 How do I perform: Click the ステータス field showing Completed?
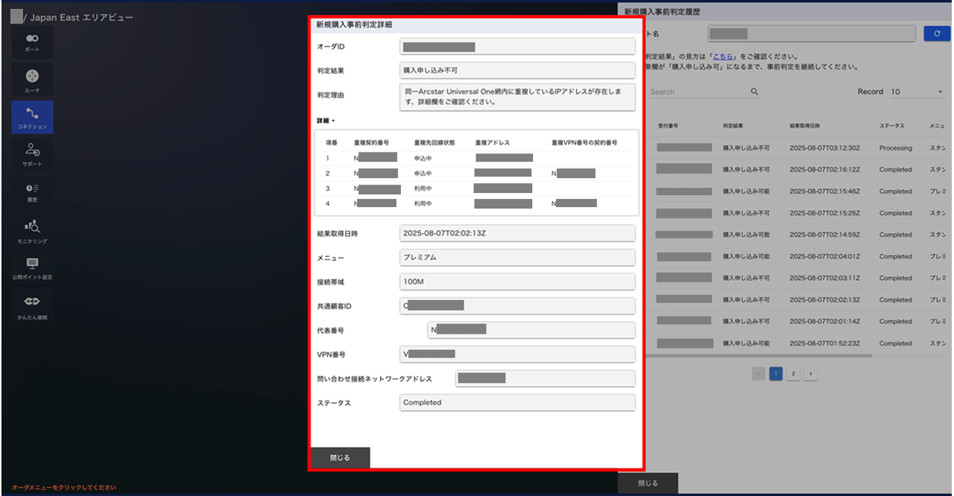[517, 402]
